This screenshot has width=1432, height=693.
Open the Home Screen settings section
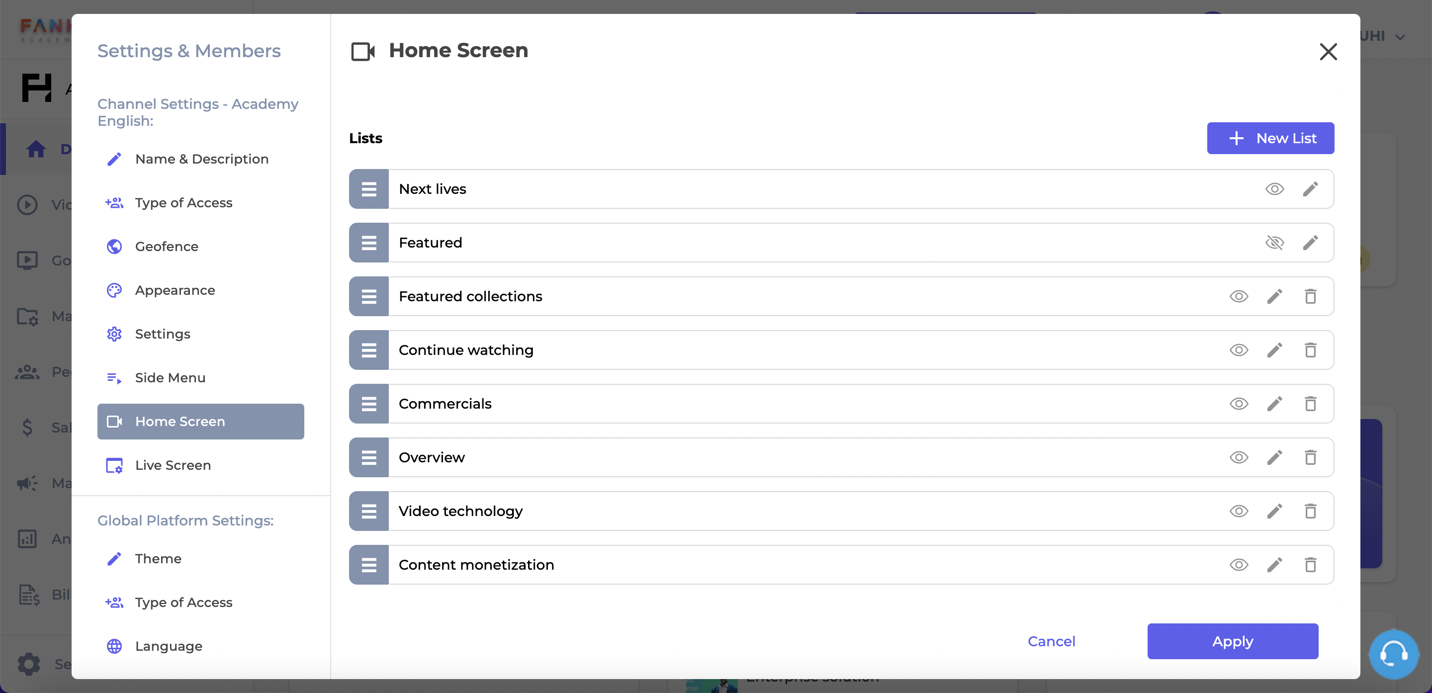point(180,421)
